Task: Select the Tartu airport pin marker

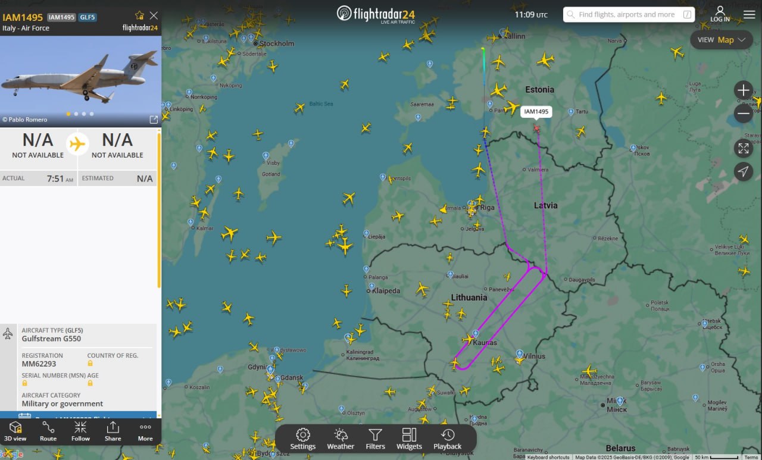Action: pyautogui.click(x=570, y=111)
